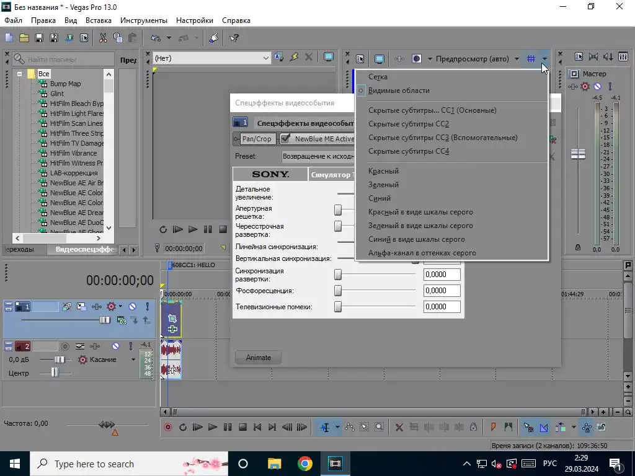This screenshot has height=476, width=635.
Task: Select the Selection edit tool icon
Action: pos(364,427)
